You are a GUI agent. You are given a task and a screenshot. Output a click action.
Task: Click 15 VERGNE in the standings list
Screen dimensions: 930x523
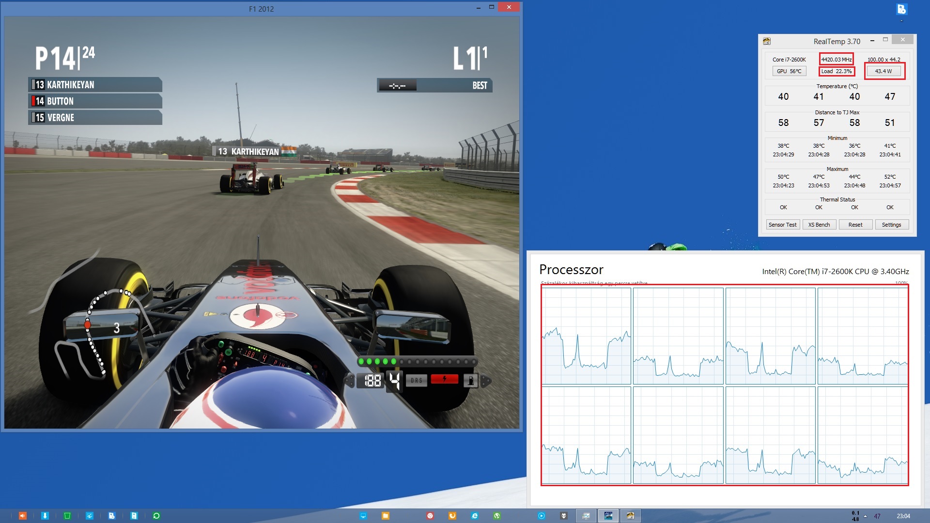point(95,118)
